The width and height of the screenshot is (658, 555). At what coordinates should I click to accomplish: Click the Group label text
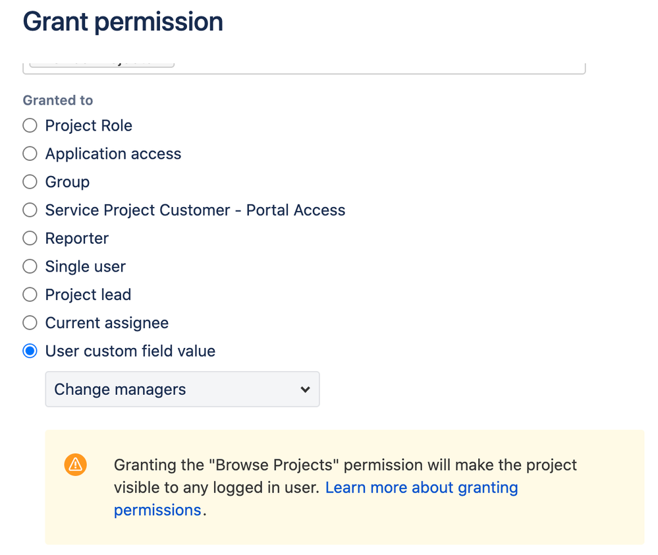(x=67, y=182)
